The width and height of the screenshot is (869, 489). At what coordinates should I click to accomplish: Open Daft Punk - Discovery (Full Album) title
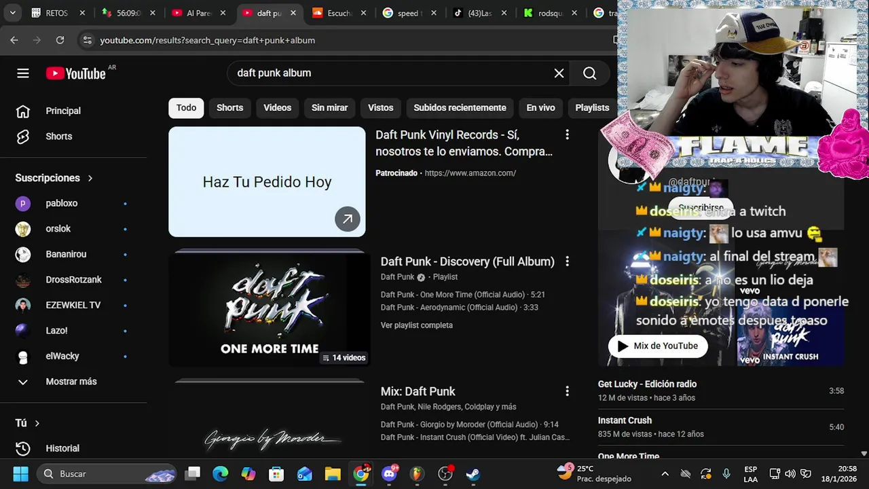coord(467,261)
